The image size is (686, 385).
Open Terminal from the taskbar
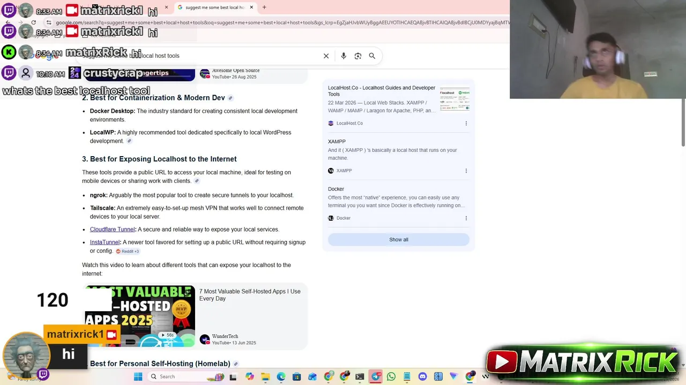pos(360,376)
